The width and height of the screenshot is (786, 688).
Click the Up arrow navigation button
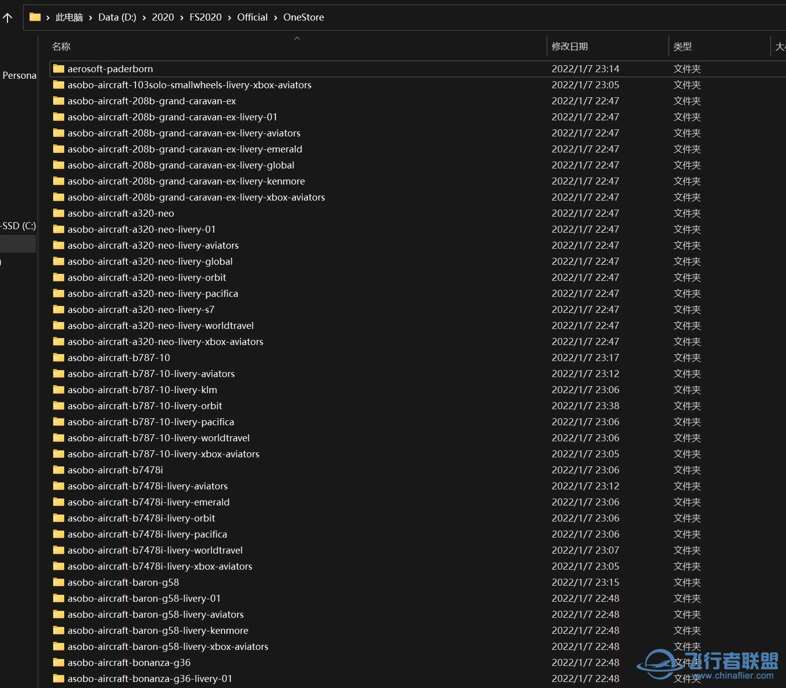coord(8,18)
